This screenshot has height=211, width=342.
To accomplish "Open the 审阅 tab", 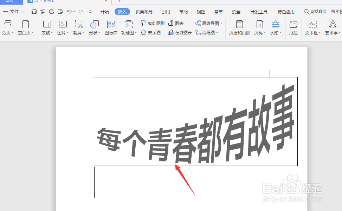I will [x=183, y=12].
